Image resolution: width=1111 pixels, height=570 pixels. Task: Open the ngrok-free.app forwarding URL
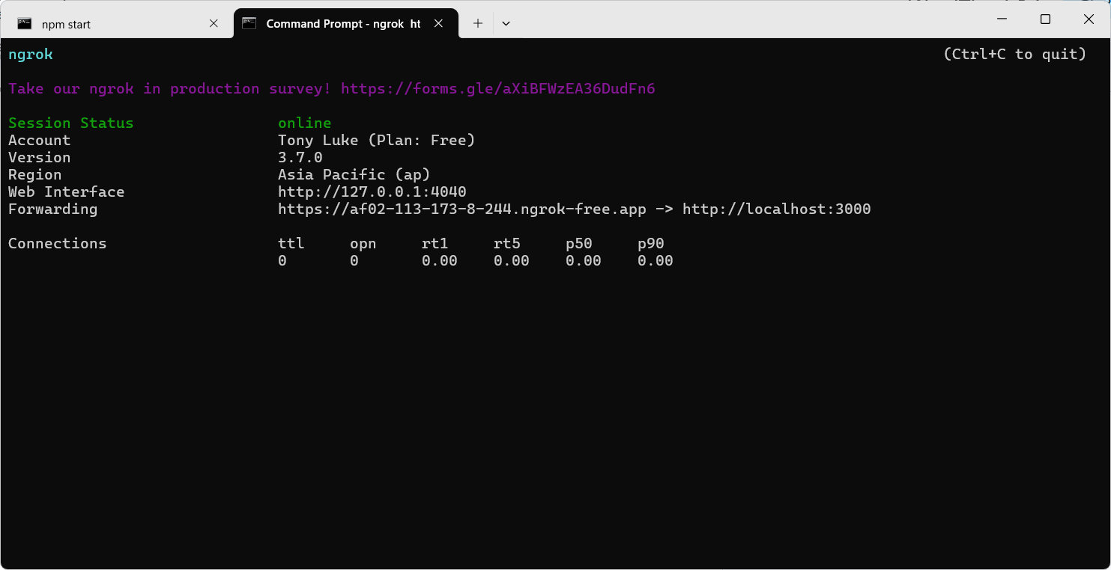point(462,209)
